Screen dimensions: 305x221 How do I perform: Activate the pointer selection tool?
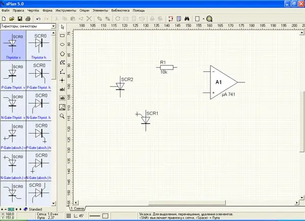tap(62, 26)
